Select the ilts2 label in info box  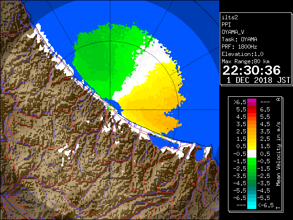tap(230, 17)
